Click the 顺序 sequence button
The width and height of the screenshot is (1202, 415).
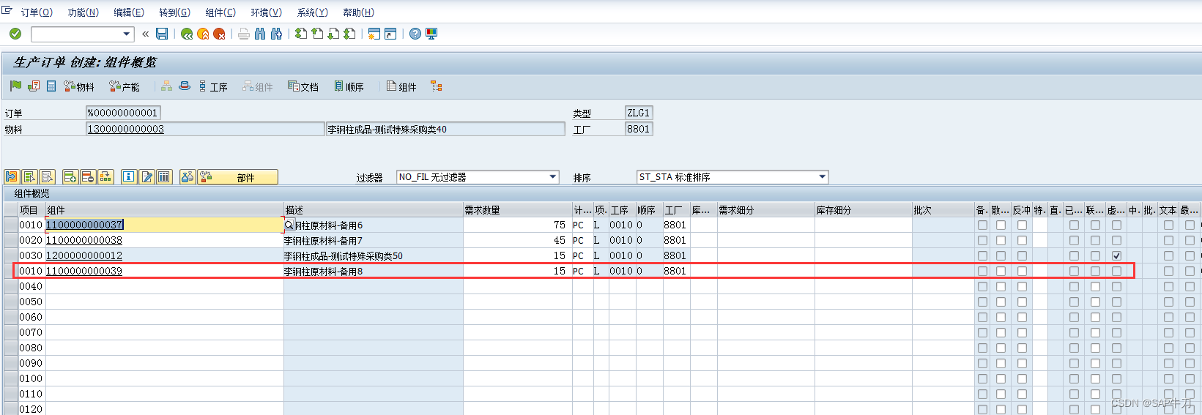(x=349, y=86)
